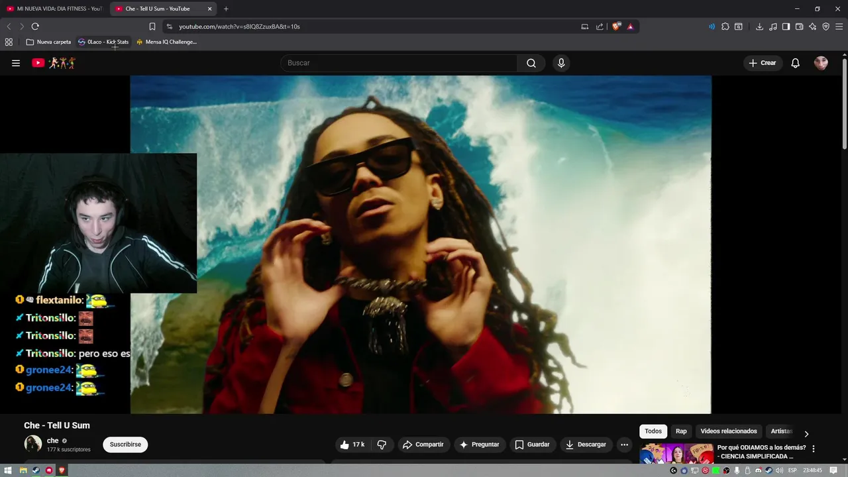
Task: Open the three-dot more actions menu
Action: (x=624, y=445)
